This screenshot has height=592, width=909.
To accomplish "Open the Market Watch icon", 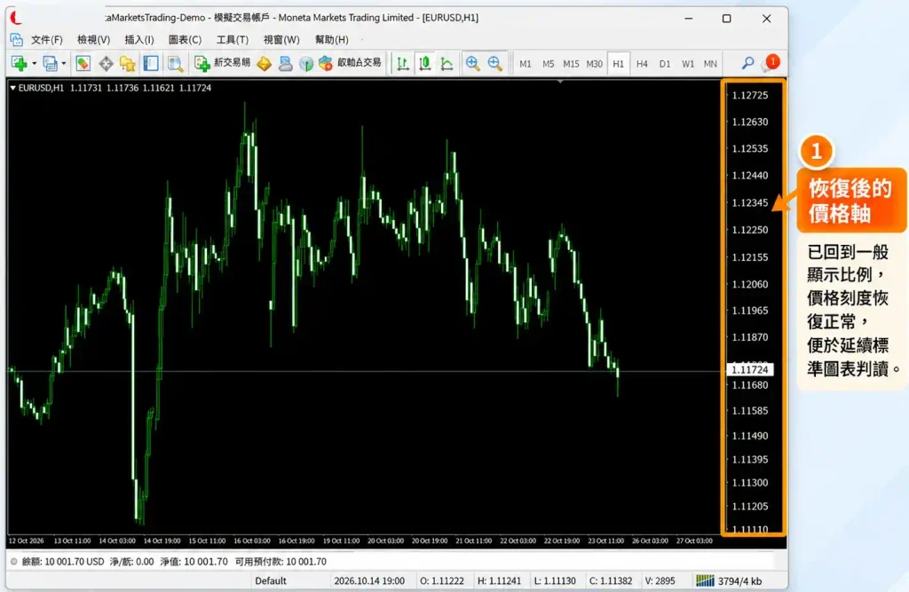I will click(x=83, y=63).
